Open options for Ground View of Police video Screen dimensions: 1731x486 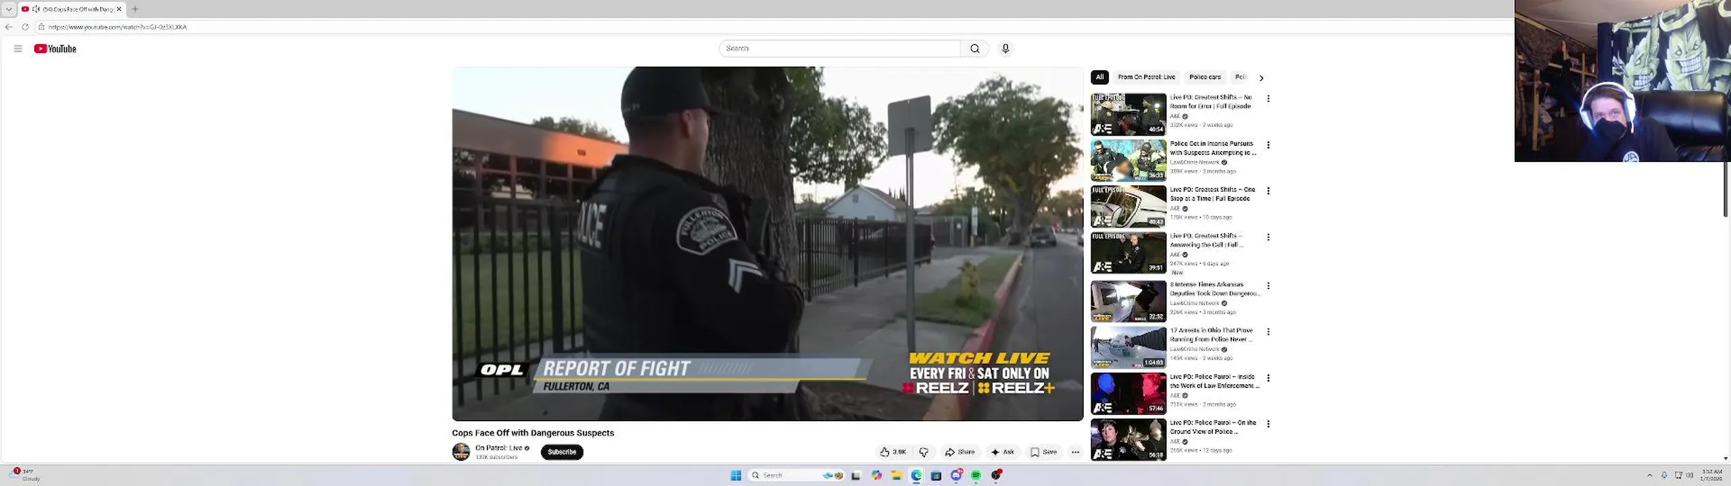point(1268,425)
